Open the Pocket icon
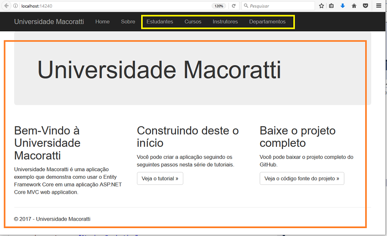The width and height of the screenshot is (387, 236). pos(366,6)
